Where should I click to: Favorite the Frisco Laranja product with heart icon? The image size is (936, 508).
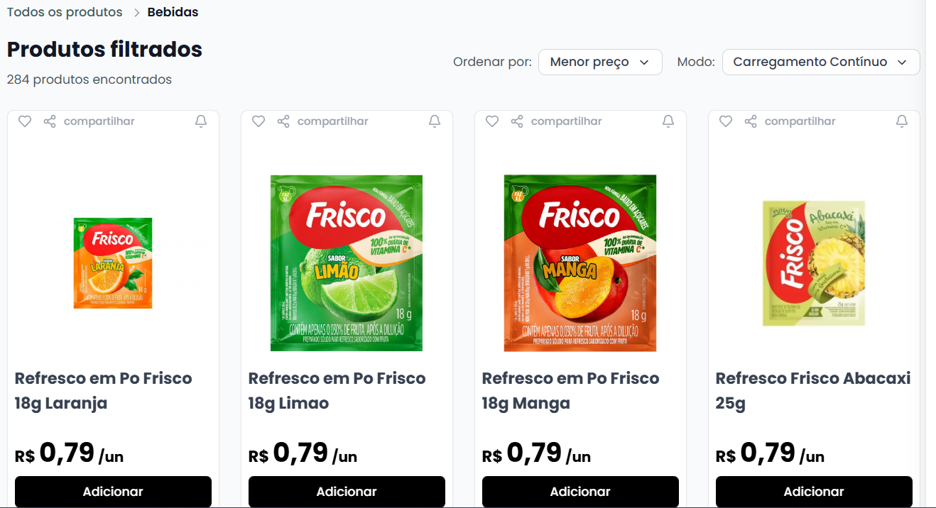(x=25, y=121)
